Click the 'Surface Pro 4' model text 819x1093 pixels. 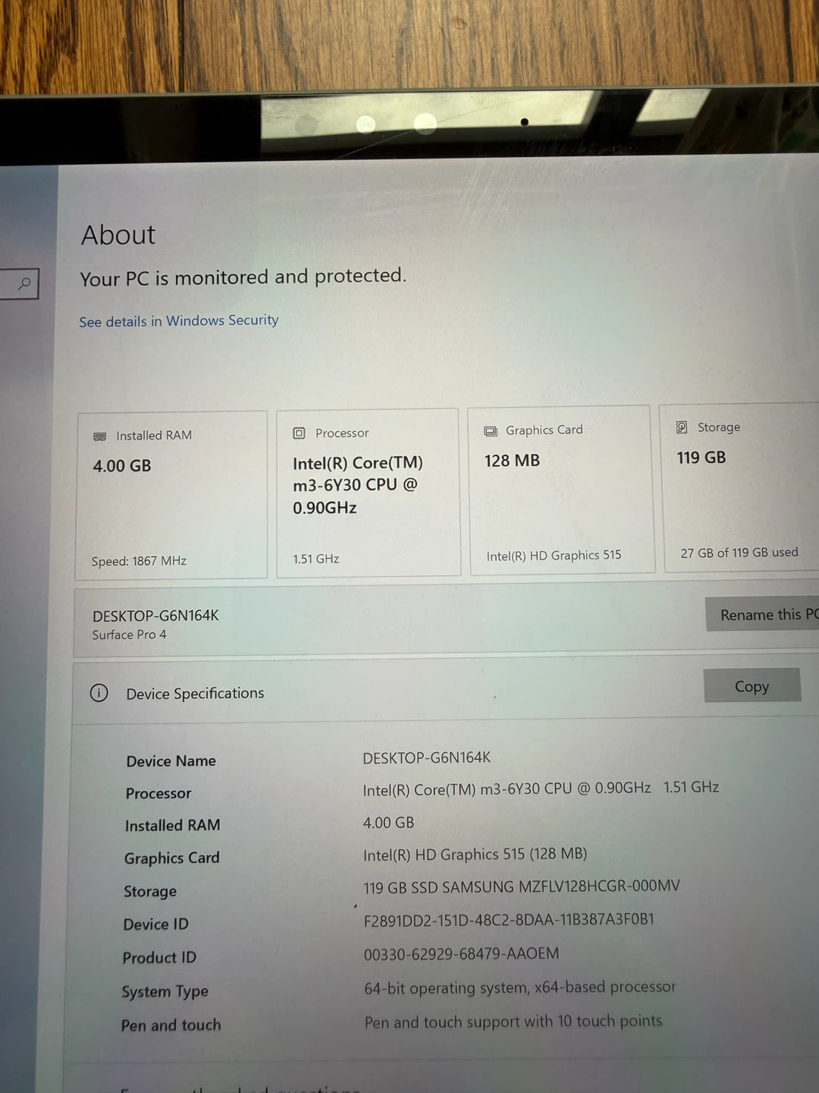click(130, 635)
